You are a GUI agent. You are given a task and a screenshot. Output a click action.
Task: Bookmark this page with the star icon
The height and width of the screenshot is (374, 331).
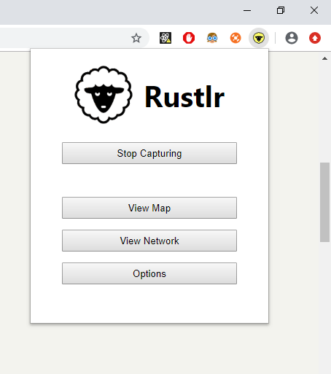pos(136,38)
